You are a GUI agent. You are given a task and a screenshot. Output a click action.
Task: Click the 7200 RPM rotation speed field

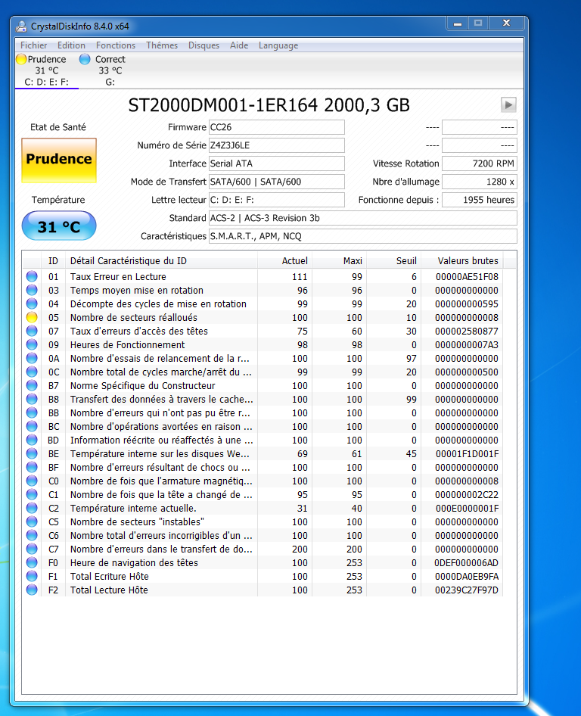pos(480,163)
